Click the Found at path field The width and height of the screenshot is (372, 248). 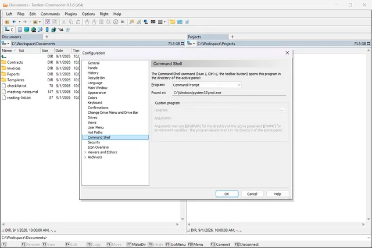[229, 93]
